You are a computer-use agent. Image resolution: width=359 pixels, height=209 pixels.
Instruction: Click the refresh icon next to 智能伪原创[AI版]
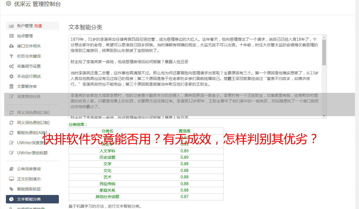pyautogui.click(x=11, y=133)
